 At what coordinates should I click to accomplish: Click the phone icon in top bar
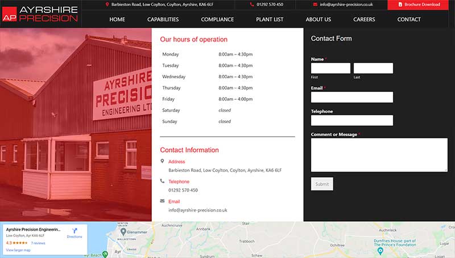(x=252, y=5)
